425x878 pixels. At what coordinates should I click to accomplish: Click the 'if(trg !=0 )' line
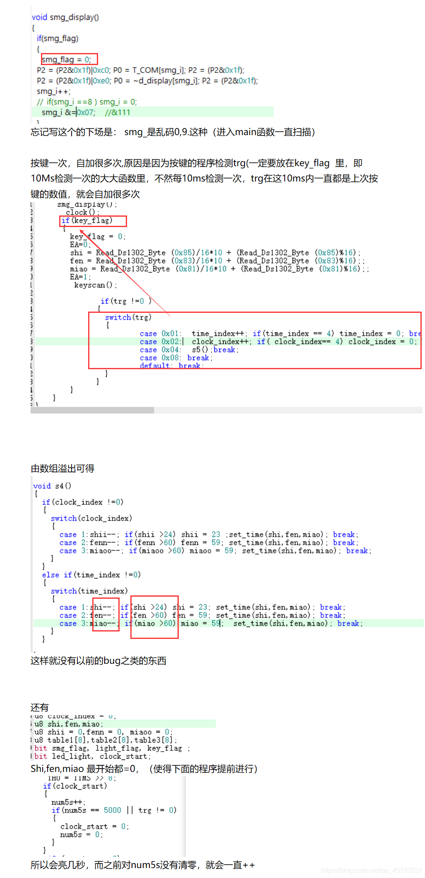click(x=126, y=301)
